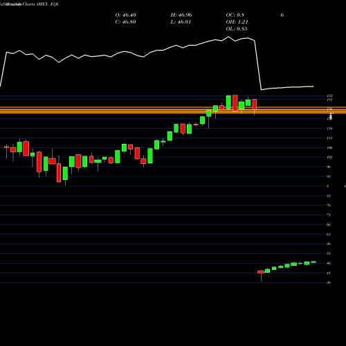Click the OL: 0.85 readout
Viewport: 346px width, 346px height.
pos(237,29)
